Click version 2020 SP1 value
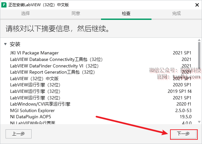Viewport: 202px width, 144px height. click(182, 85)
